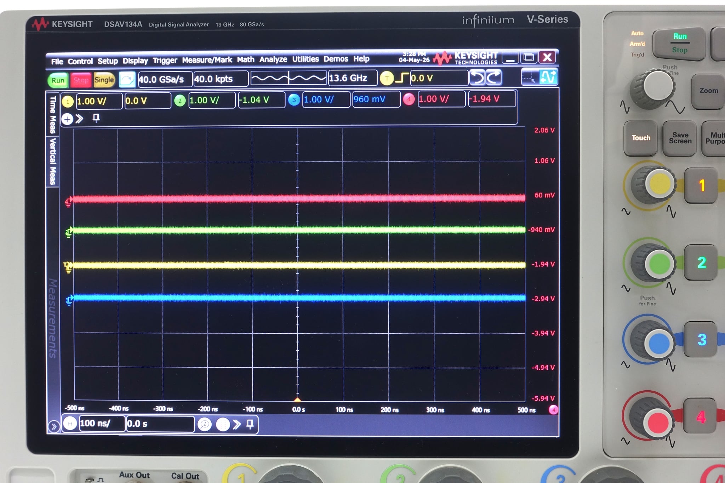Click channel 1 offset 0.0 V field
This screenshot has height=483, width=725.
coord(148,101)
